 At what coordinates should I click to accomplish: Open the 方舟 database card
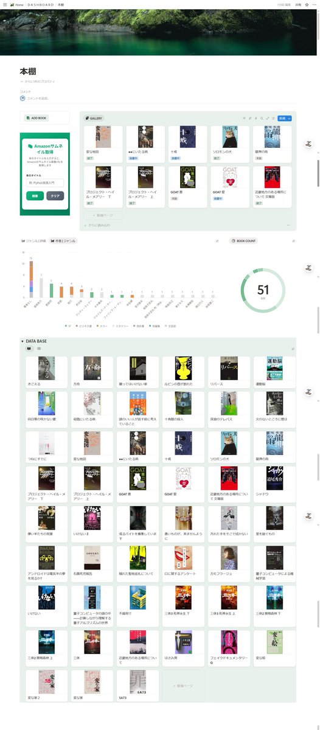[92, 372]
